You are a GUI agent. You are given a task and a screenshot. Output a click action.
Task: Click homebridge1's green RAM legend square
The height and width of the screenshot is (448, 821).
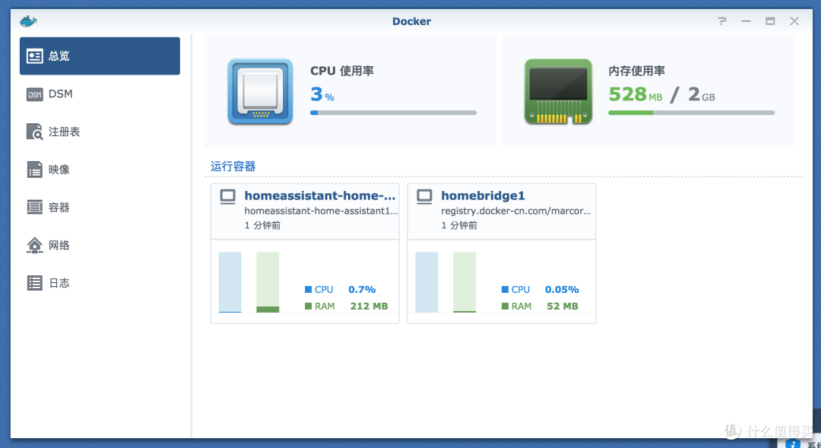click(x=506, y=306)
